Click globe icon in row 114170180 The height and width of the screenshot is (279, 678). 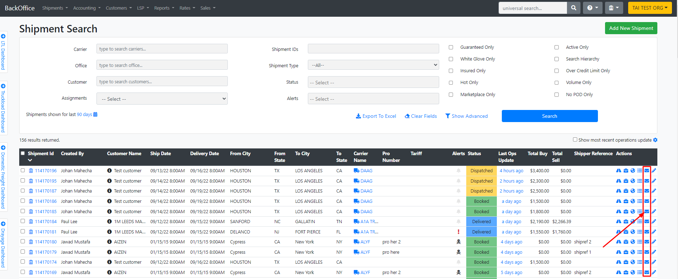[633, 242]
